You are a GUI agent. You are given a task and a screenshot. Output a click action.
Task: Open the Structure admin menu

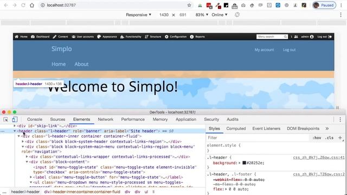tap(153, 37)
